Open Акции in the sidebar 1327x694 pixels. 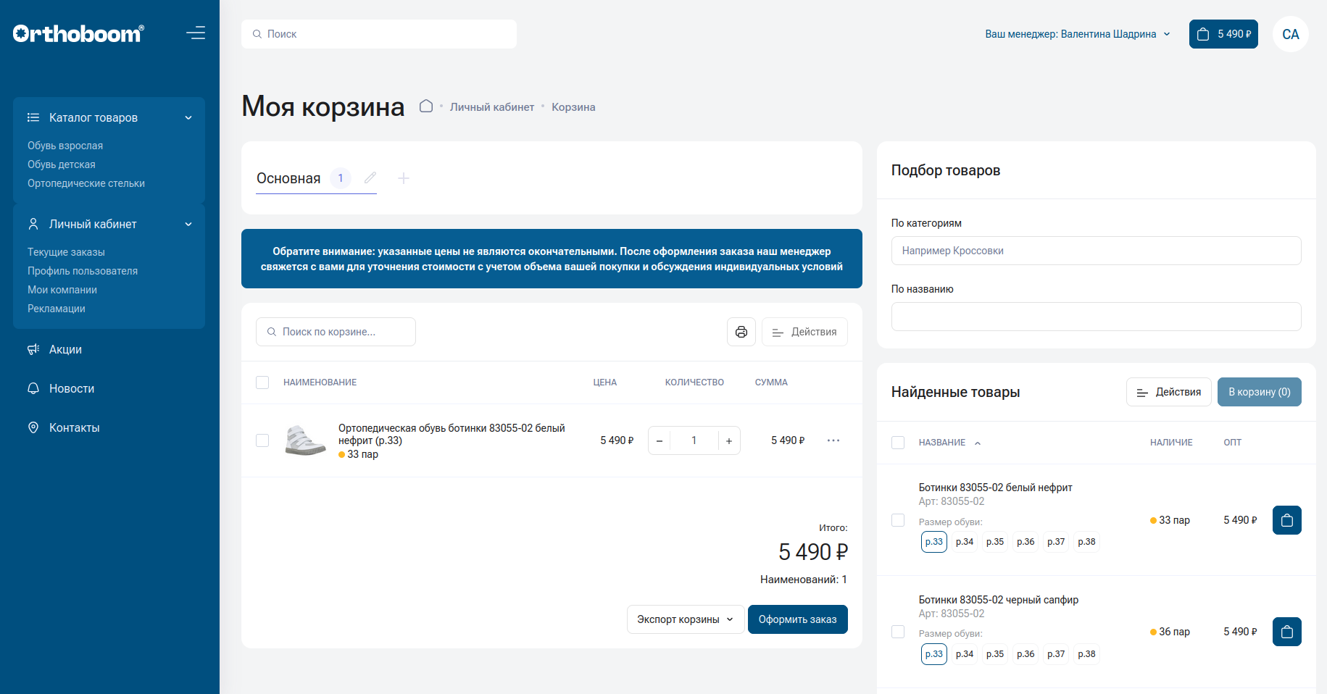click(65, 349)
